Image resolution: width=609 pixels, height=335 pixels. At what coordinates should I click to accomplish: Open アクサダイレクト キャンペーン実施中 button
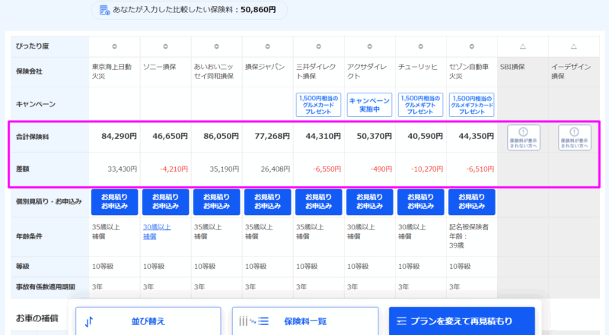(x=369, y=104)
